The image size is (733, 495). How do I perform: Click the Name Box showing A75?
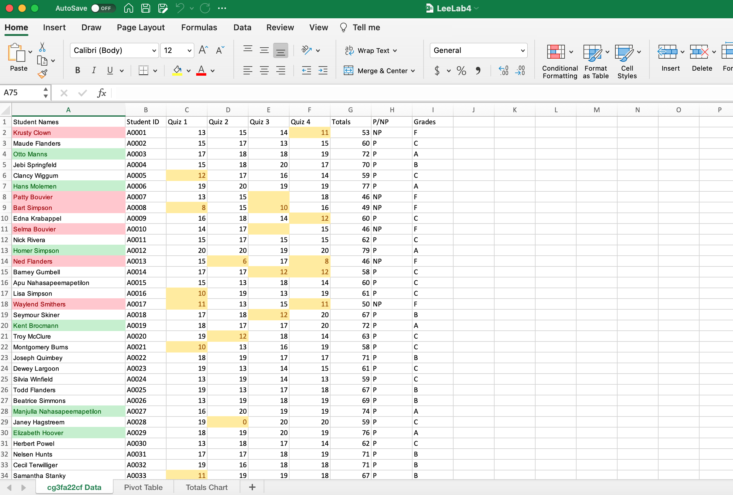21,93
